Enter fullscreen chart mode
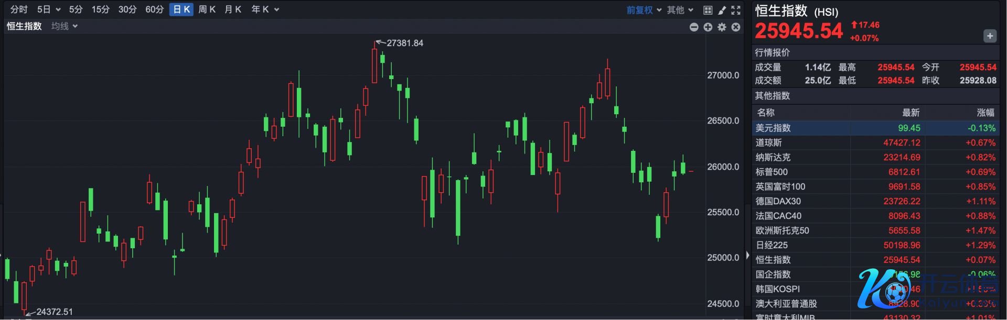1007x320 pixels. [736, 10]
